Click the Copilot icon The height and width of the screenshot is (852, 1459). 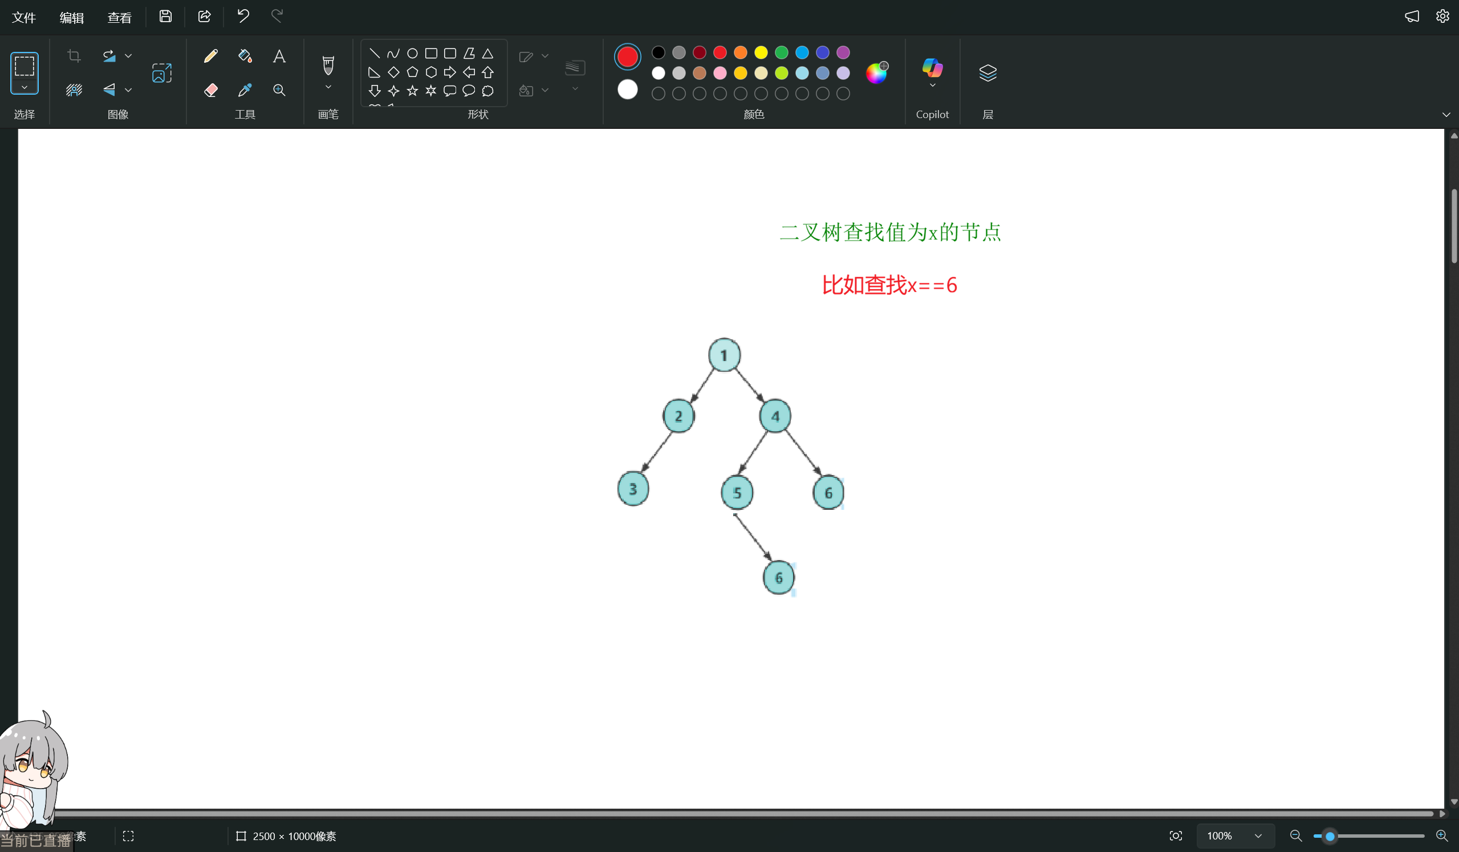click(932, 68)
